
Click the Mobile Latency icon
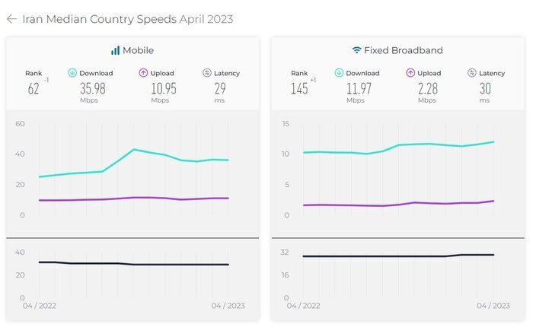[x=207, y=73]
